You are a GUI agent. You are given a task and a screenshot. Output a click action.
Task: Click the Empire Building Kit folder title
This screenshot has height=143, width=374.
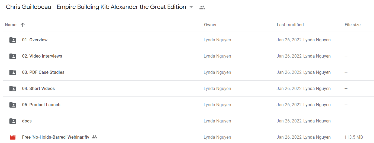pyautogui.click(x=96, y=7)
